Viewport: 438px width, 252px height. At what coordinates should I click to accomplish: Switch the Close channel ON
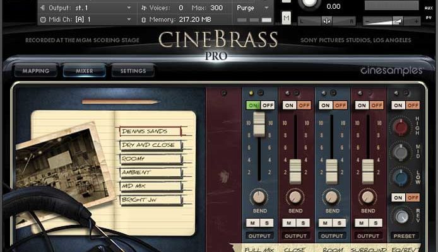(290, 105)
